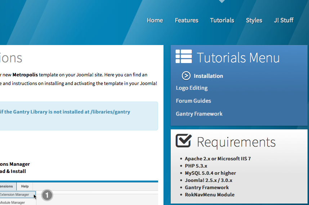This screenshot has width=309, height=205.
Task: Open the Installation tutorial link
Action: click(208, 76)
